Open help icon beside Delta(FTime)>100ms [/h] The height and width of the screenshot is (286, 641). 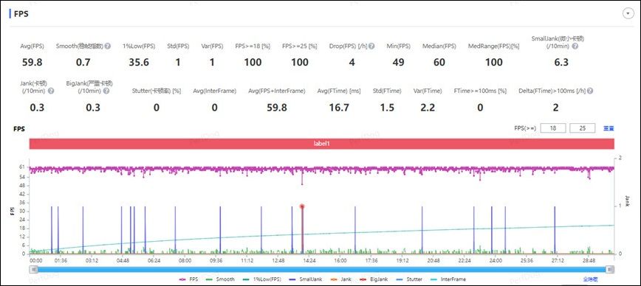coord(590,91)
